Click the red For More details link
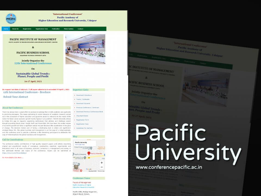 coord(13,158)
